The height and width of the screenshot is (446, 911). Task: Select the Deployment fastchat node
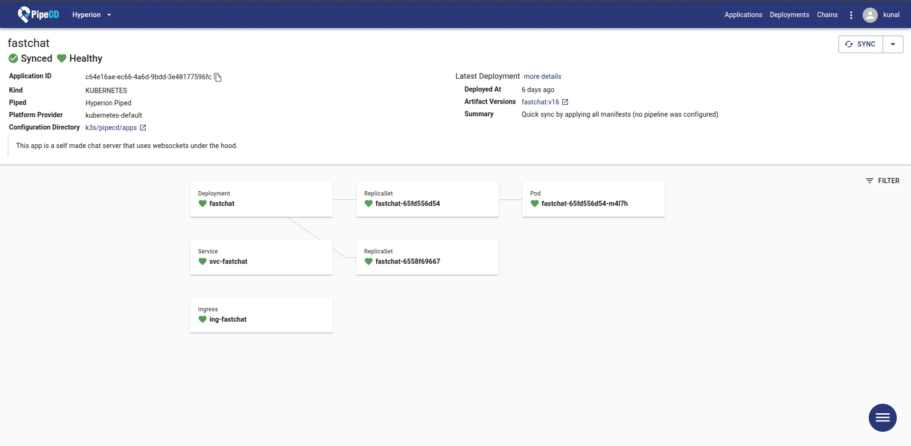click(261, 199)
